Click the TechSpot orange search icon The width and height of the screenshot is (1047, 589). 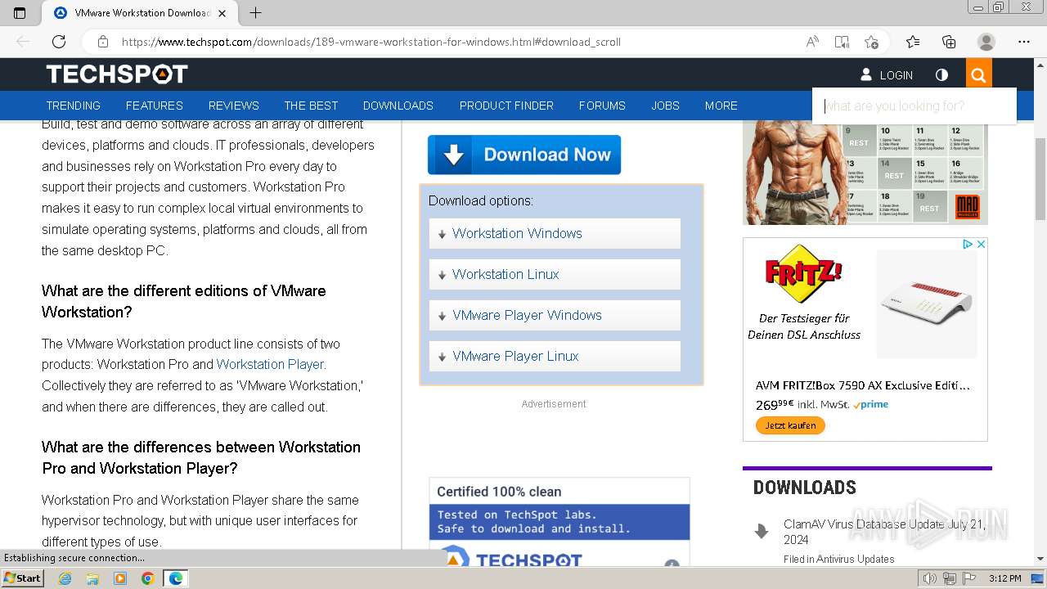click(978, 75)
